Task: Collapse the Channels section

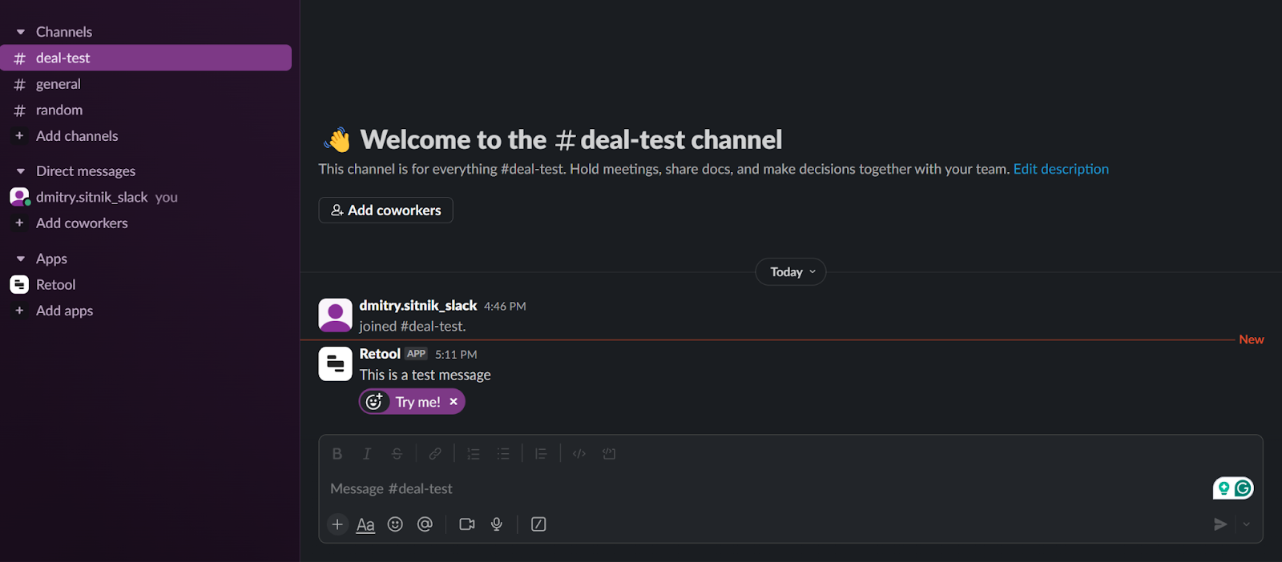Action: click(x=21, y=32)
